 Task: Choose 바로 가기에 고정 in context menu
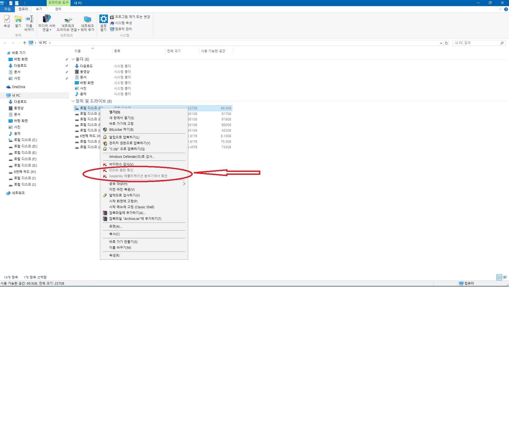[144, 124]
